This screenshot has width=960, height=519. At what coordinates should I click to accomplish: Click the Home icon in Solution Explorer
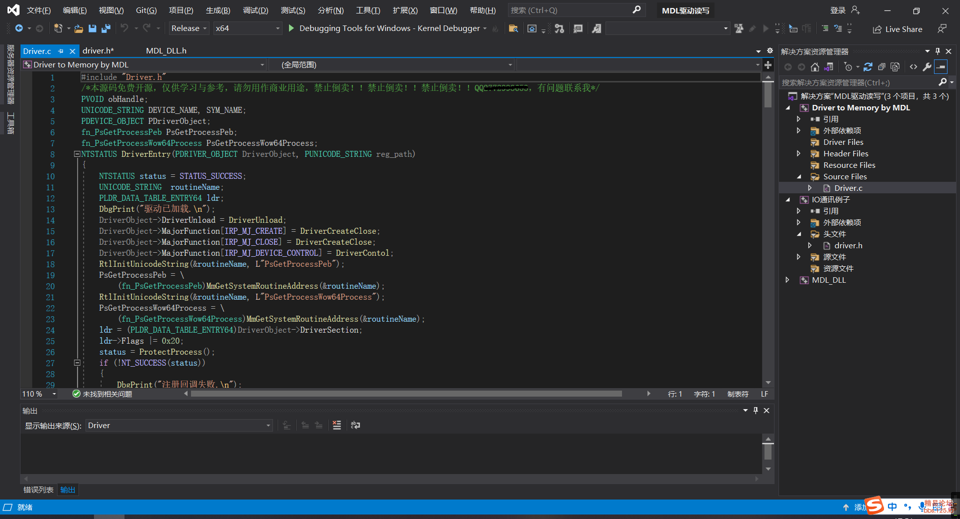[x=814, y=67]
